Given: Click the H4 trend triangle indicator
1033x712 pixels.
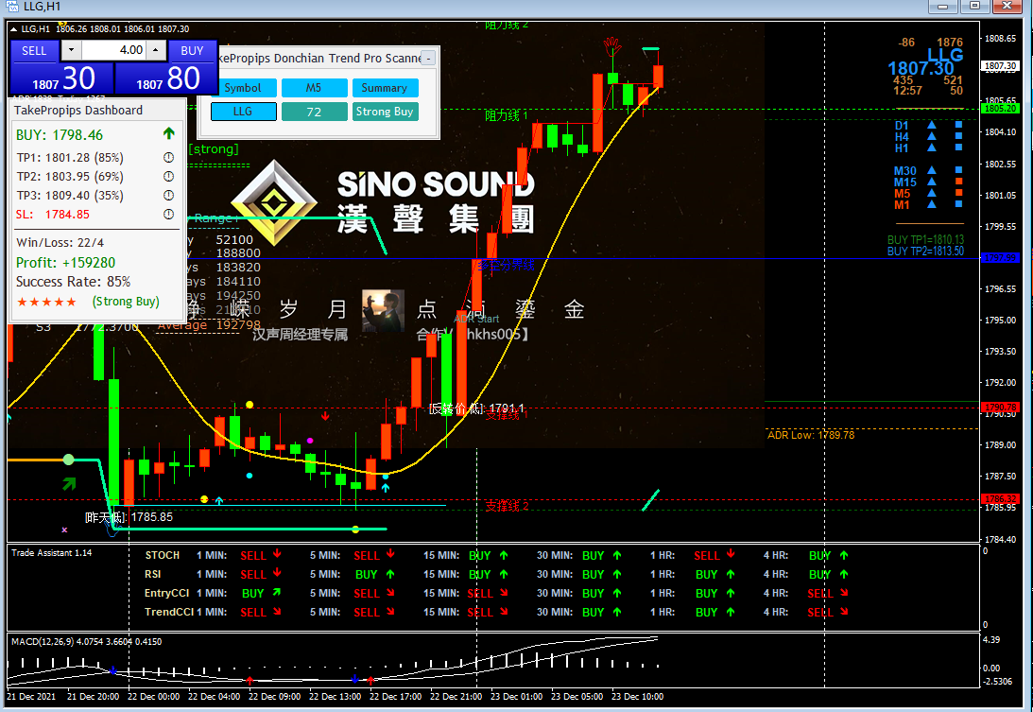Looking at the screenshot, I should point(932,136).
